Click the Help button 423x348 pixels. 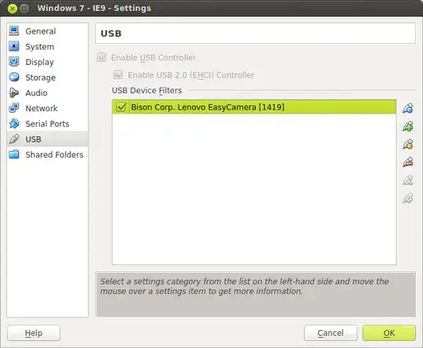coord(34,332)
